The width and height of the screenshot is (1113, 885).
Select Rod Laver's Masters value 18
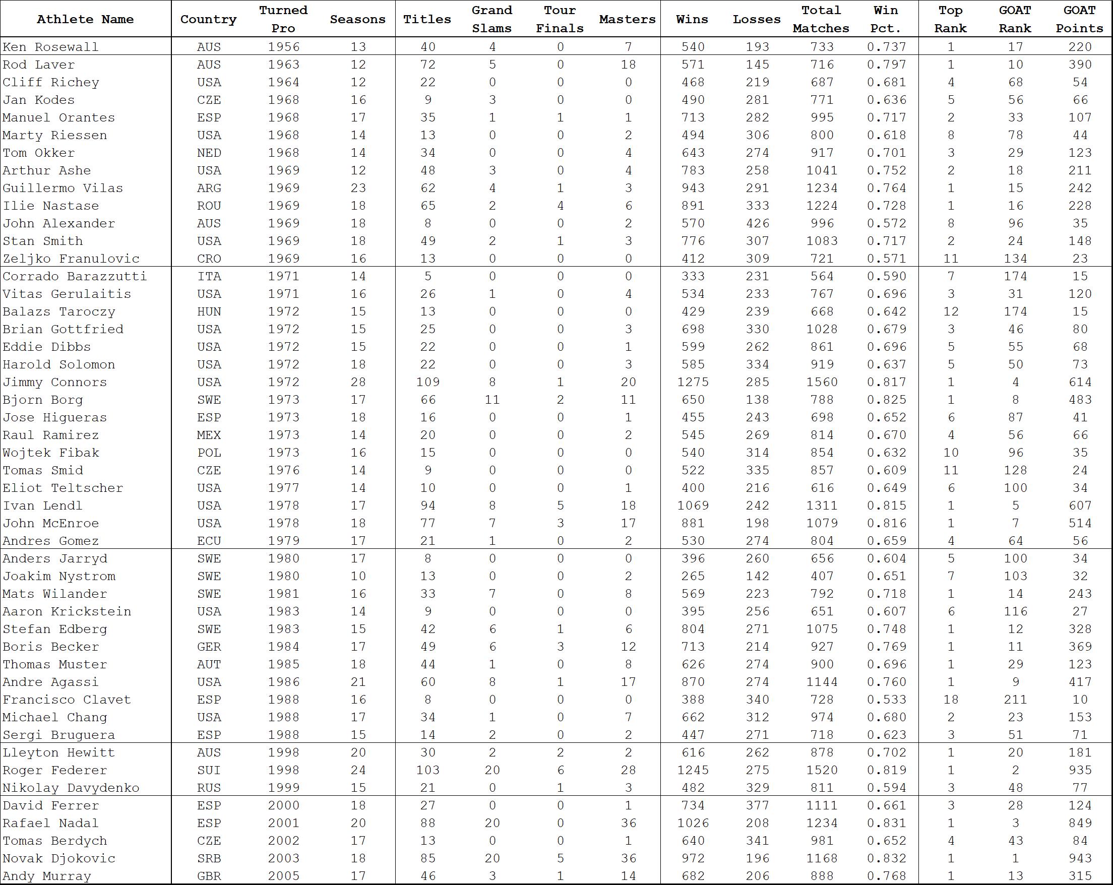tap(628, 65)
